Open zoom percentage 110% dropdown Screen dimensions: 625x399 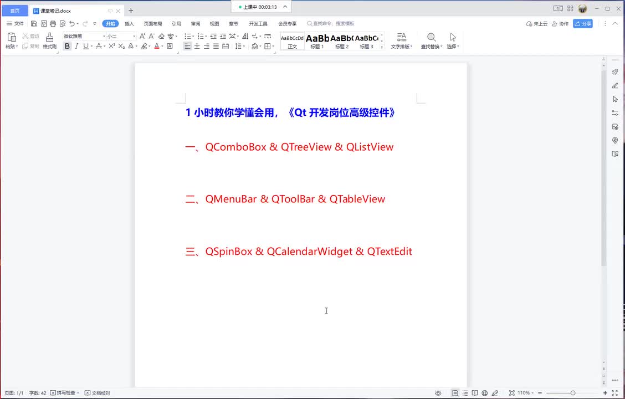click(x=525, y=393)
